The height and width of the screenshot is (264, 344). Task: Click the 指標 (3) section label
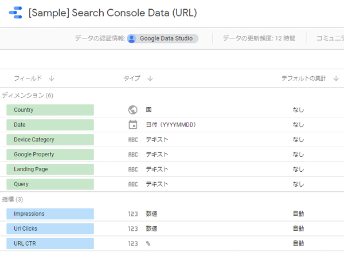(13, 199)
